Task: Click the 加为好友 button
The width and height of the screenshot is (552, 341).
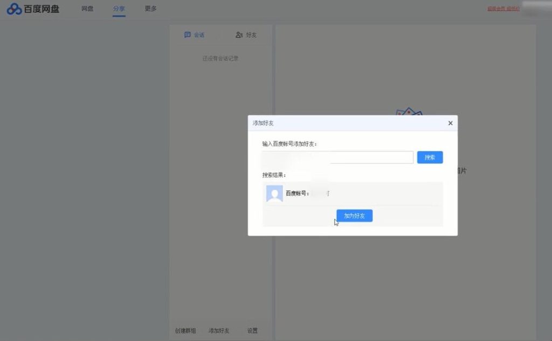Action: click(x=354, y=215)
